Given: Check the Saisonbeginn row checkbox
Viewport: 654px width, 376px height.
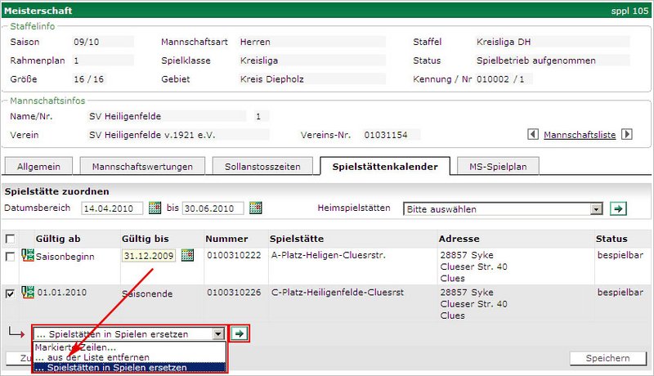Looking at the screenshot, I should point(10,257).
